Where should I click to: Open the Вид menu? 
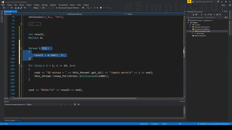point(16,5)
